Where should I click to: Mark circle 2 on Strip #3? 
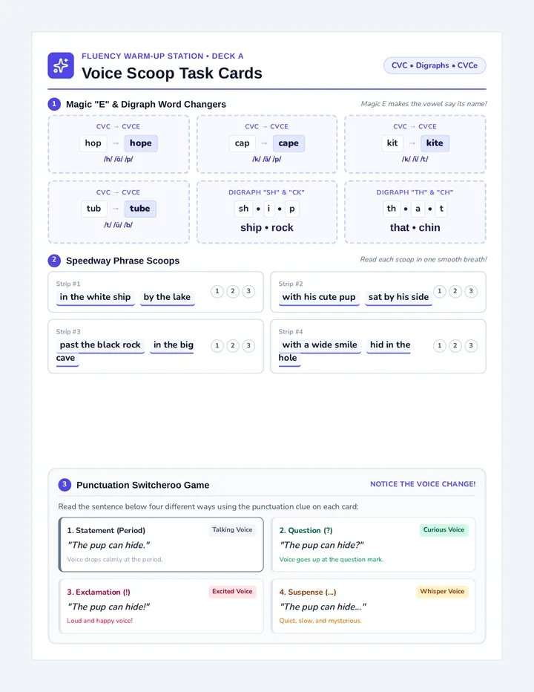(x=233, y=345)
